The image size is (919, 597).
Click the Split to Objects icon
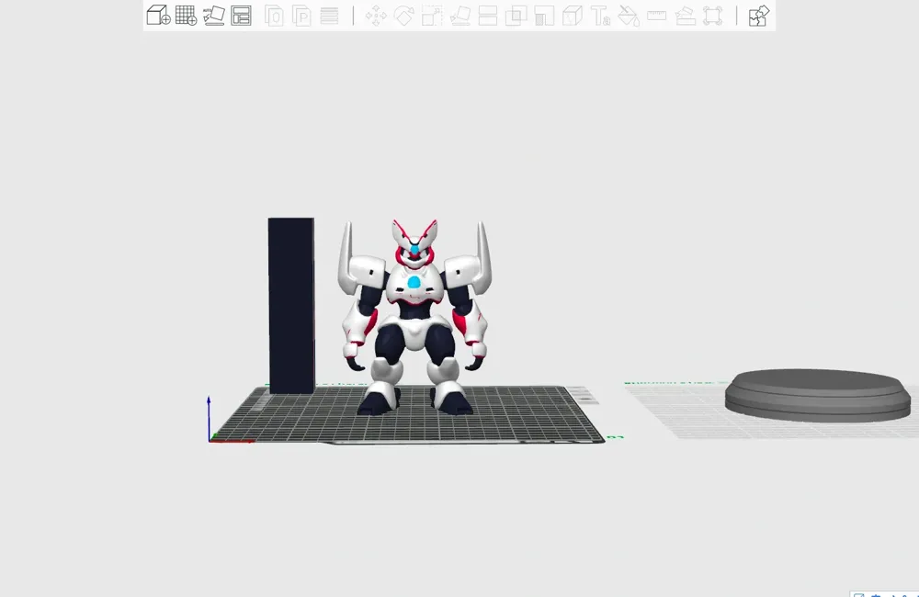(x=274, y=16)
